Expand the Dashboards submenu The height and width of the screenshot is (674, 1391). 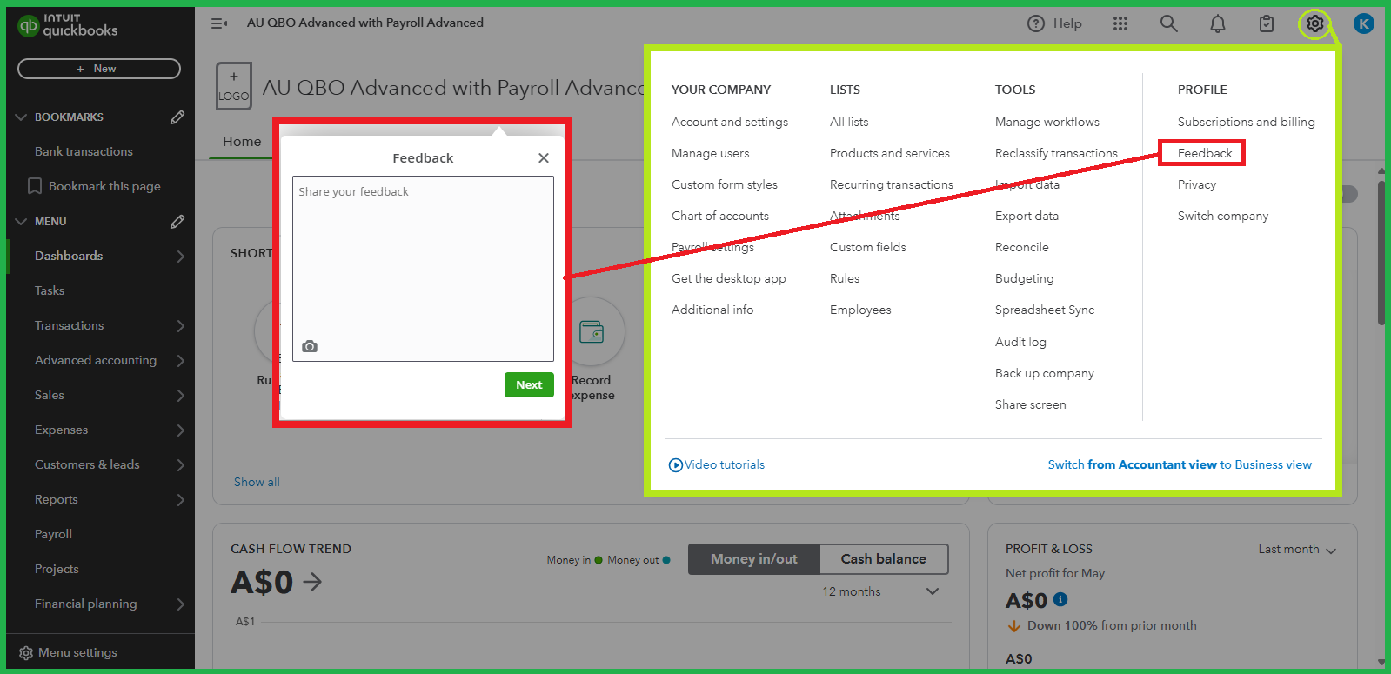180,256
